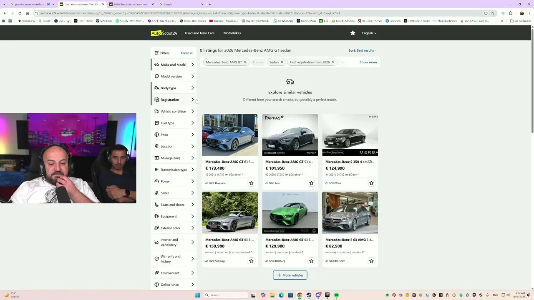Expand the Power filter
Image resolution: width=534 pixels, height=300 pixels.
[x=174, y=181]
